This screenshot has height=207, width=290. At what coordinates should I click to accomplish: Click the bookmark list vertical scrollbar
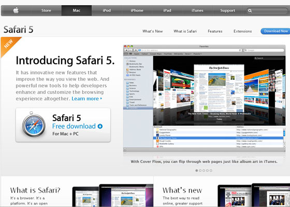[x=284, y=138]
